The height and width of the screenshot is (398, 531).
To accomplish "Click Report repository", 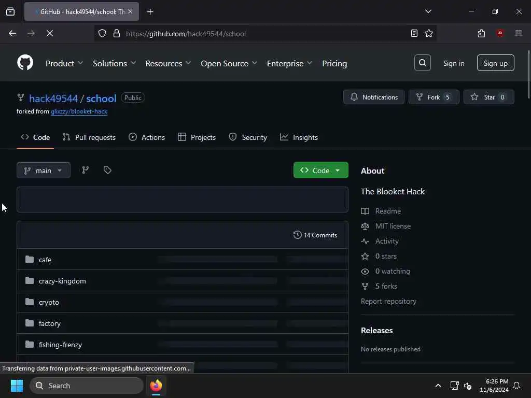I will [388, 301].
